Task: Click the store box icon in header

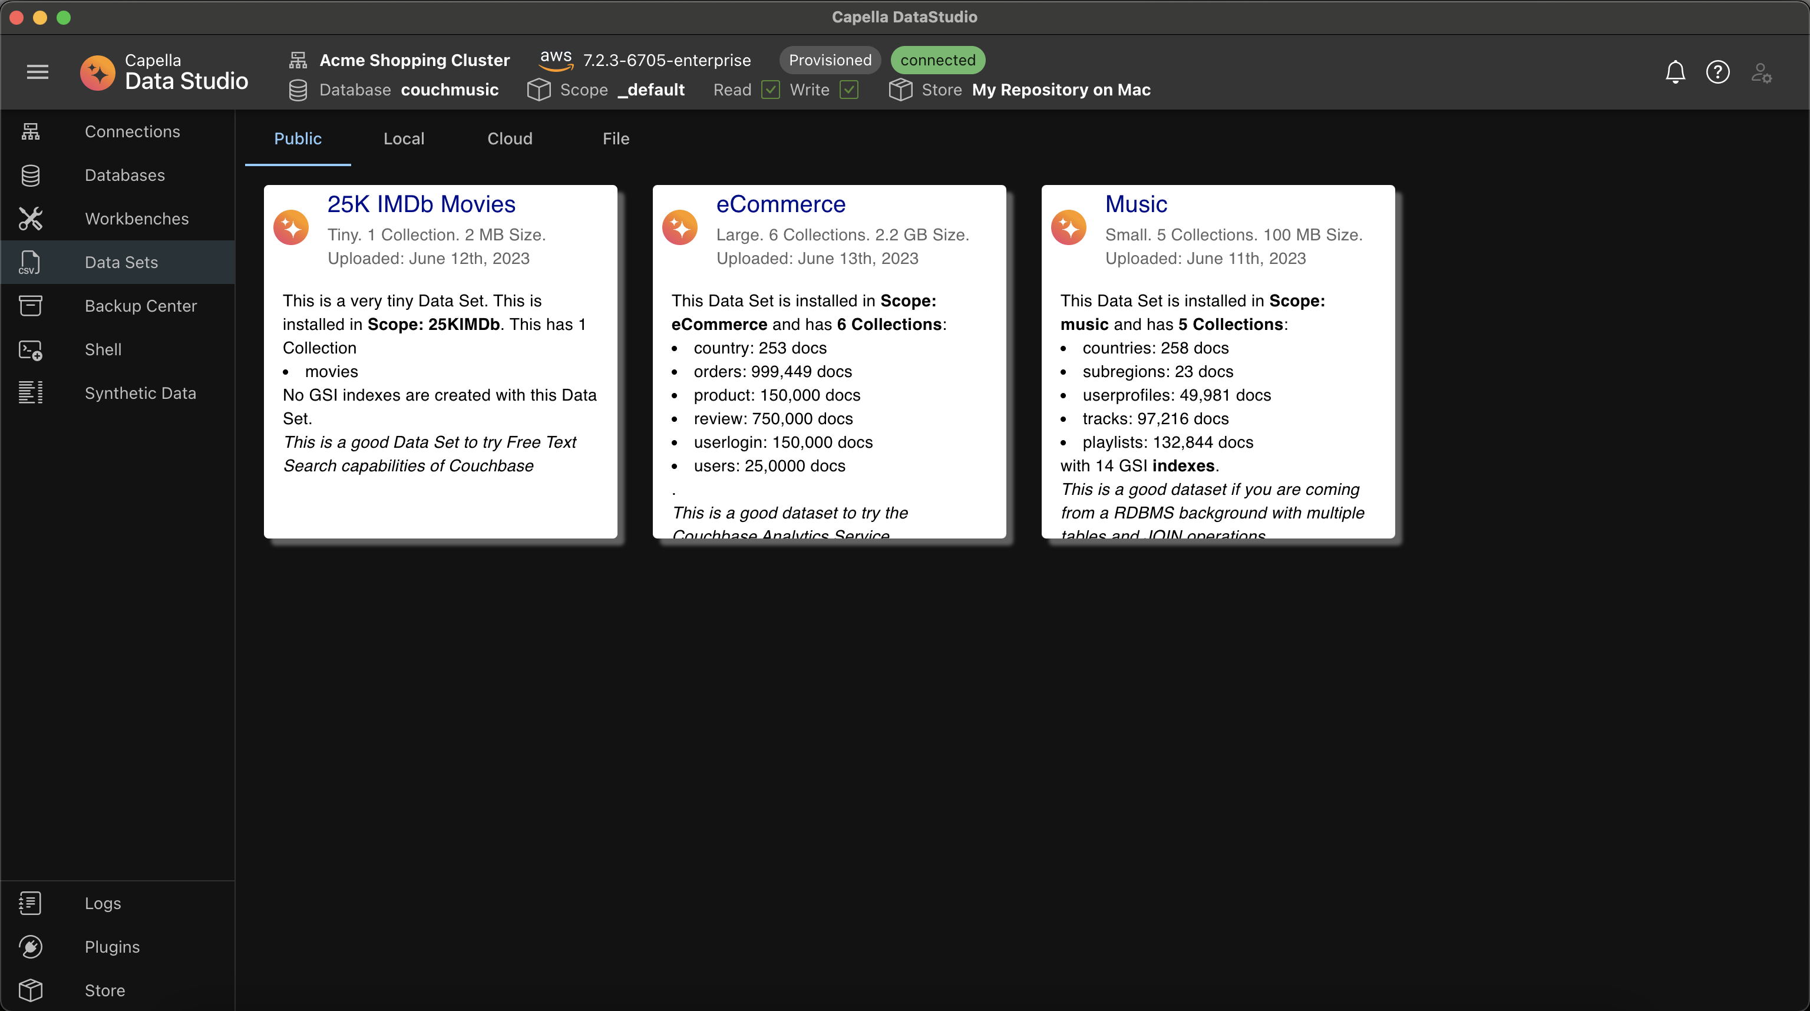Action: 900,90
